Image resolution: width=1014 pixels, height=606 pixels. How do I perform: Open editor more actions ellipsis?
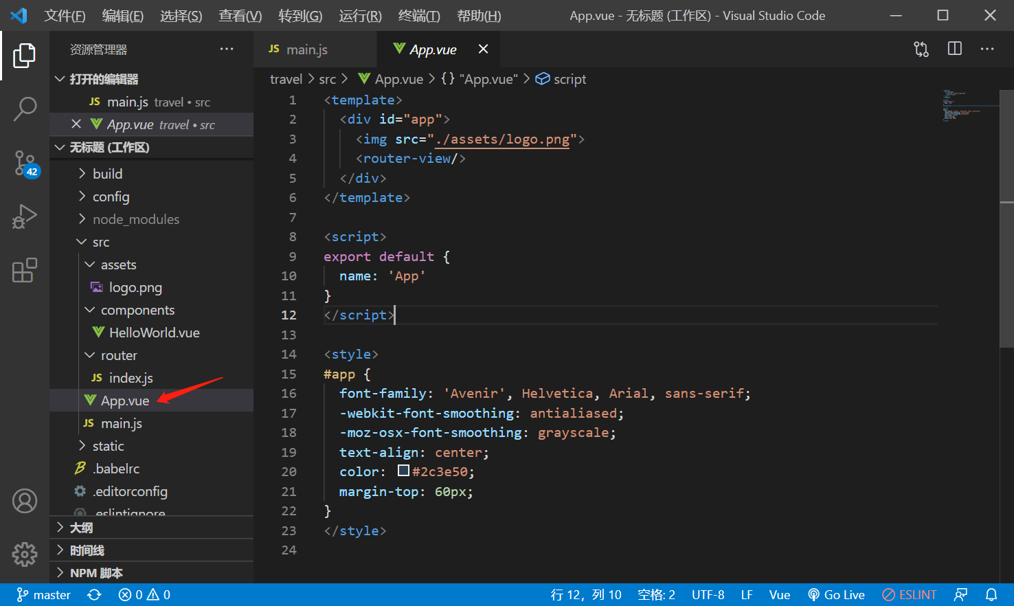click(987, 49)
